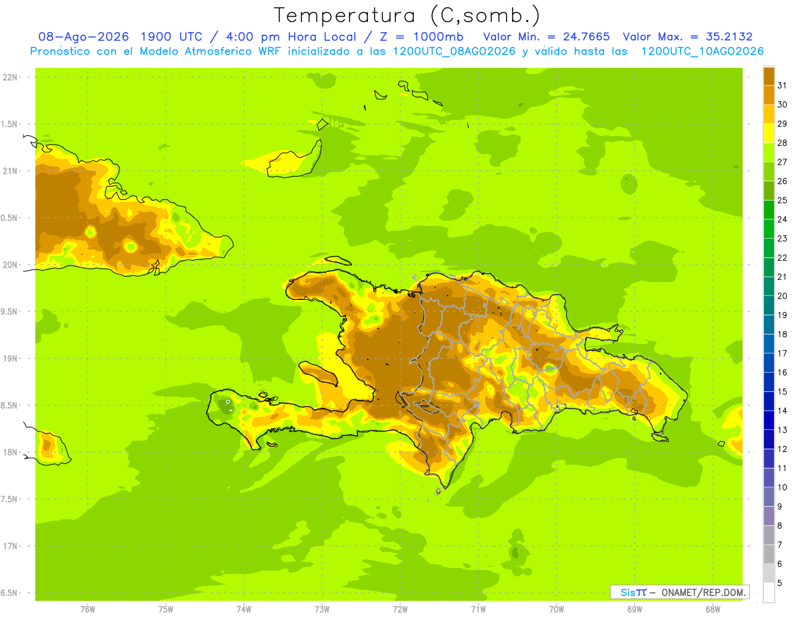Click the blue 'SisTT' logo text
This screenshot has height=618, width=800.
pyautogui.click(x=633, y=592)
